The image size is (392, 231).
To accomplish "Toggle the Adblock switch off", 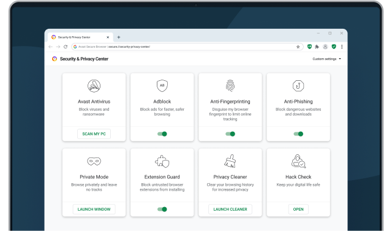I will 162,134.
